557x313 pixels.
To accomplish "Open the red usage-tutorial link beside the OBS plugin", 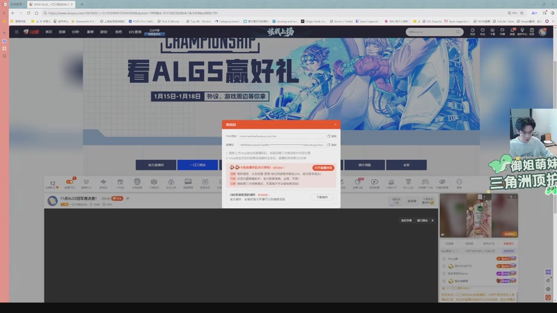I will pos(263,195).
